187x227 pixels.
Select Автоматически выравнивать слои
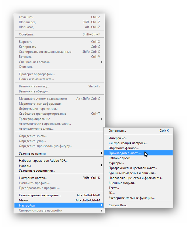59,124
